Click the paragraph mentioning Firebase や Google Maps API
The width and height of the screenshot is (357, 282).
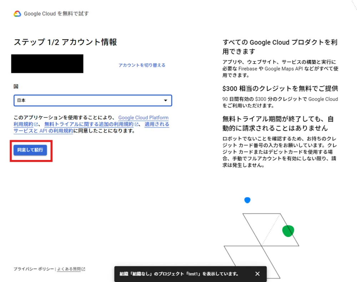pyautogui.click(x=280, y=69)
